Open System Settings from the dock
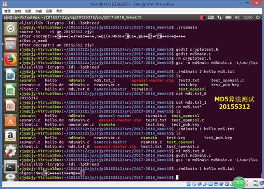 pos(10,151)
